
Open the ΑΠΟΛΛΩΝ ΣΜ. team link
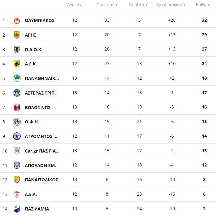(41, 166)
